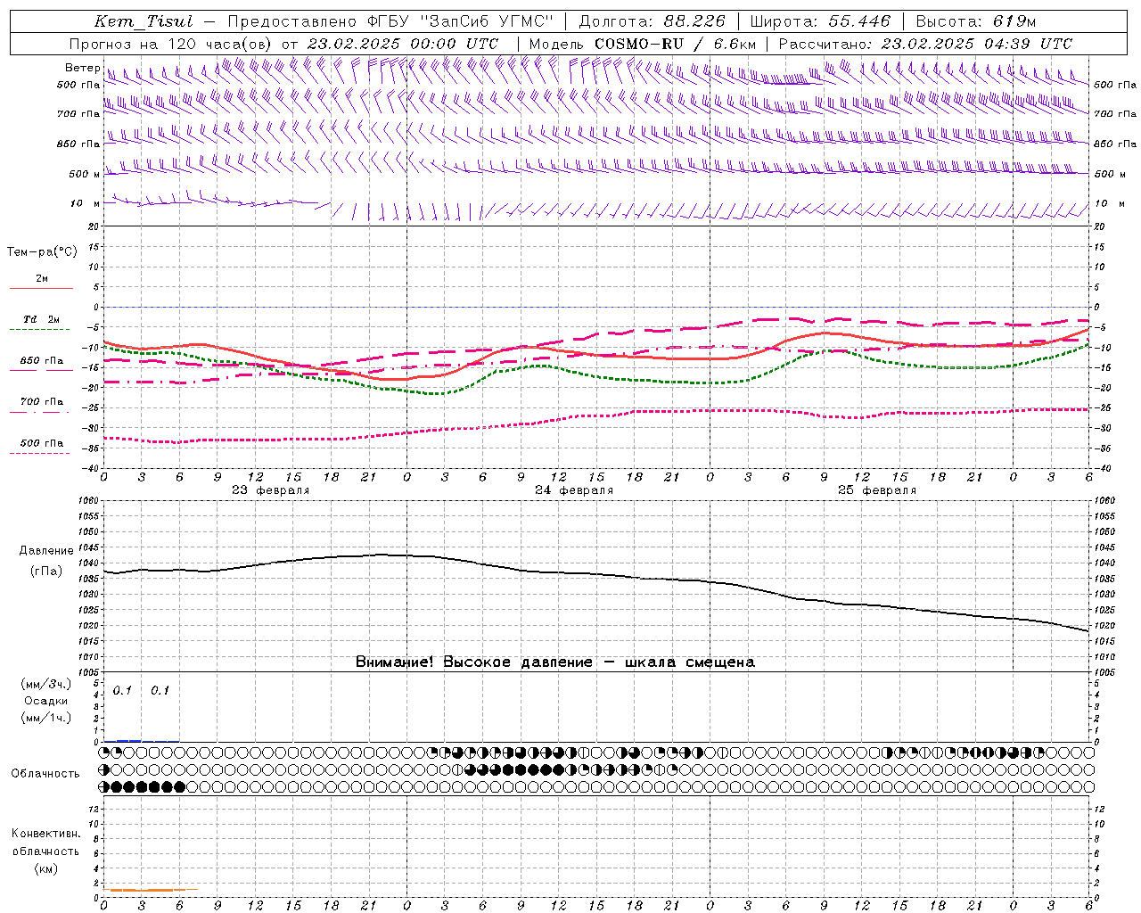Click the dashed line sample under Td 2м
The width and height of the screenshot is (1141, 913).
tap(41, 329)
